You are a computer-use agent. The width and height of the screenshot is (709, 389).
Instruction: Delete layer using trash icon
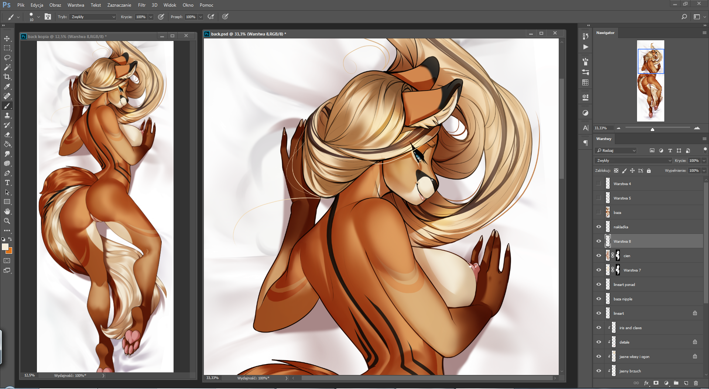[696, 383]
